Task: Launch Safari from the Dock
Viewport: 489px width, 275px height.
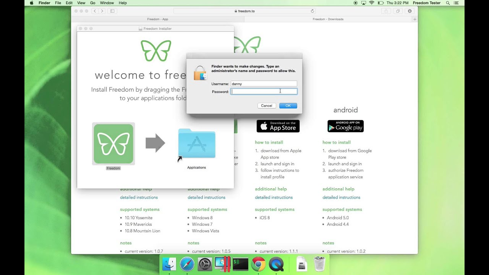Action: click(x=187, y=264)
